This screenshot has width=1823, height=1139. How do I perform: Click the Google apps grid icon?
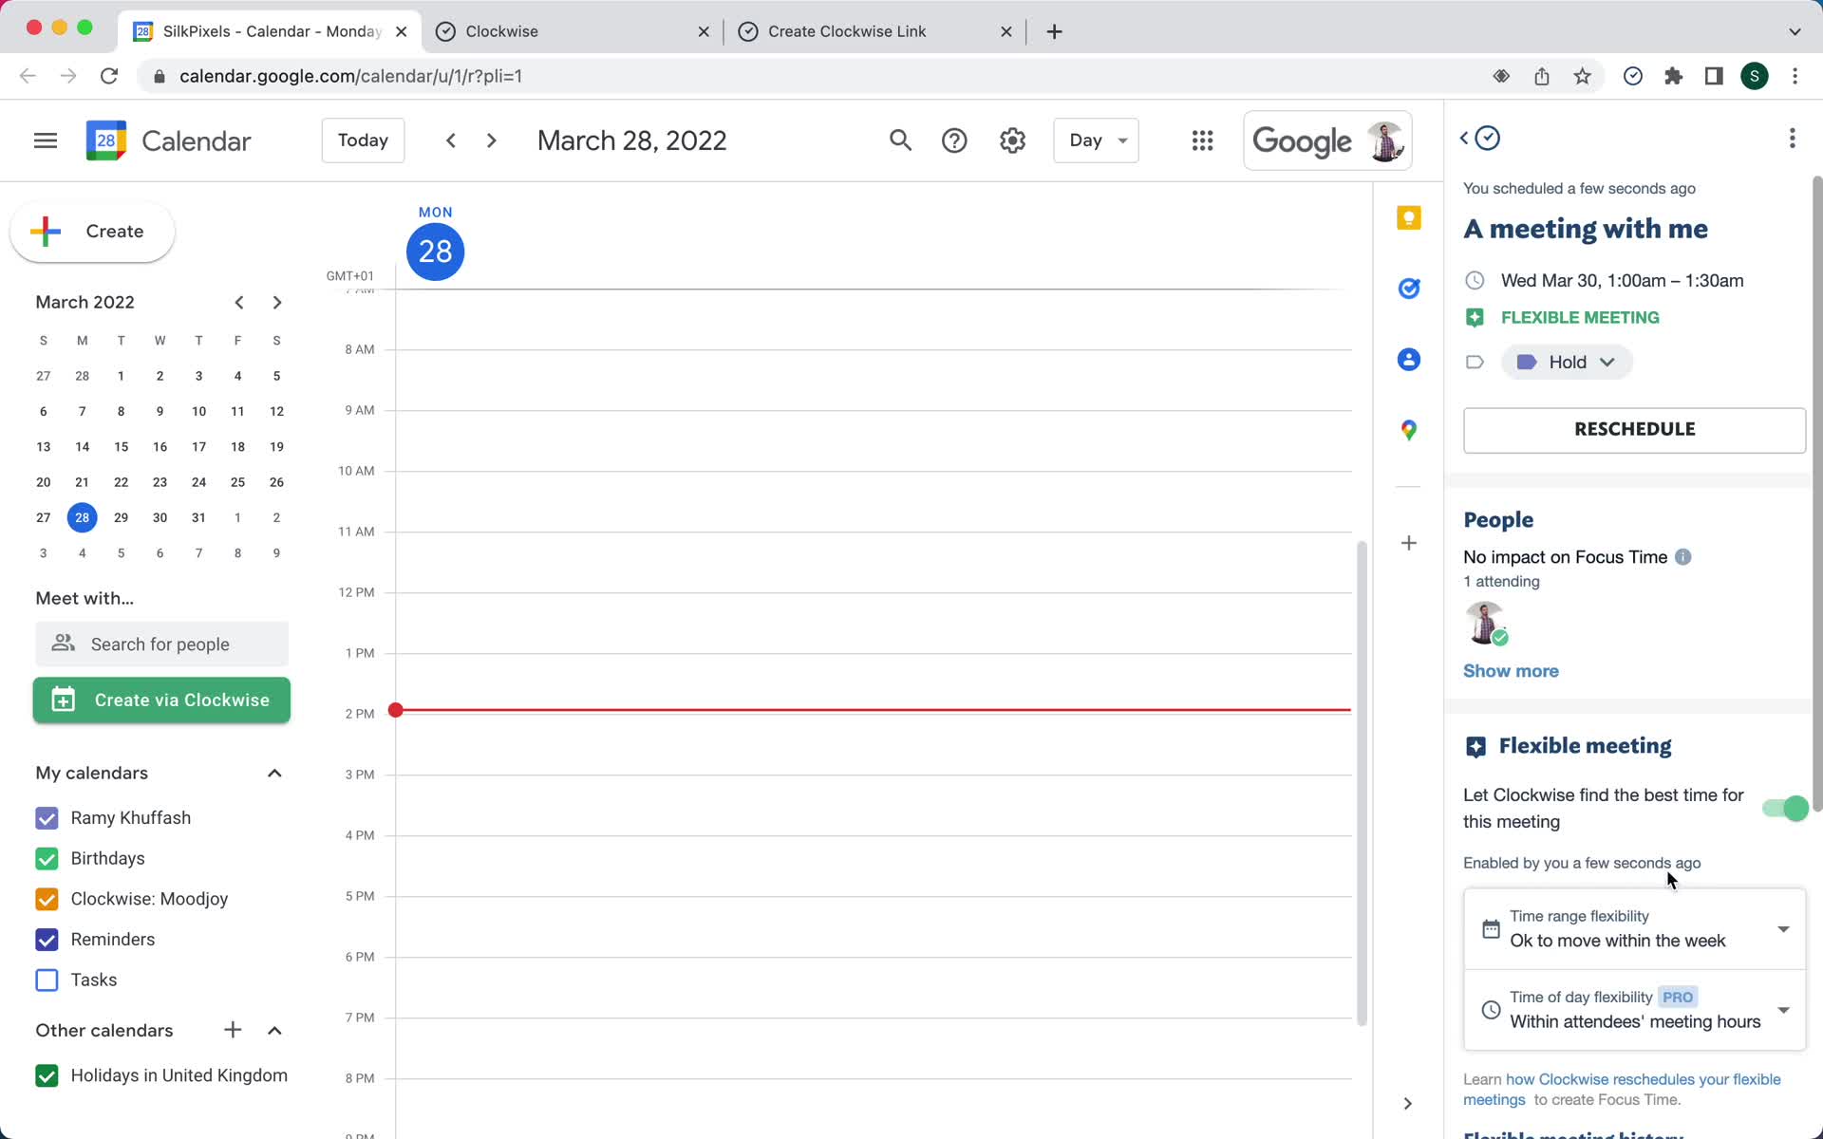click(1202, 140)
